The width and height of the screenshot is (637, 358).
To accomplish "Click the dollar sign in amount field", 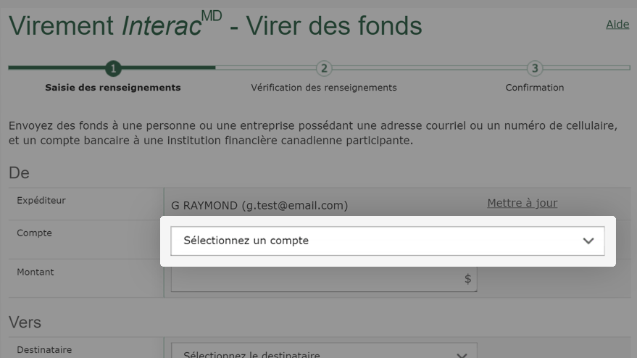I will click(x=467, y=279).
